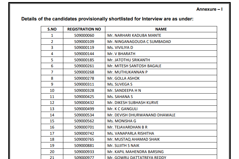The width and height of the screenshot is (239, 159).
Task: Select the REGISTRATION NO column header
Action: click(84, 29)
